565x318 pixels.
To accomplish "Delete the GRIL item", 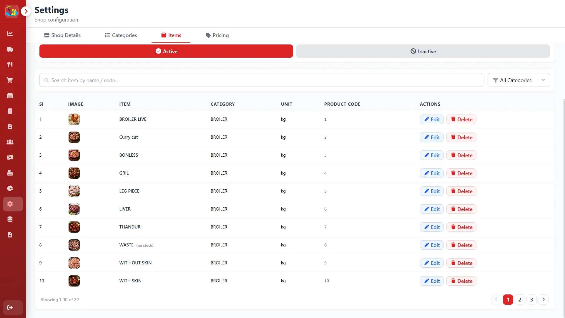I will [x=461, y=173].
